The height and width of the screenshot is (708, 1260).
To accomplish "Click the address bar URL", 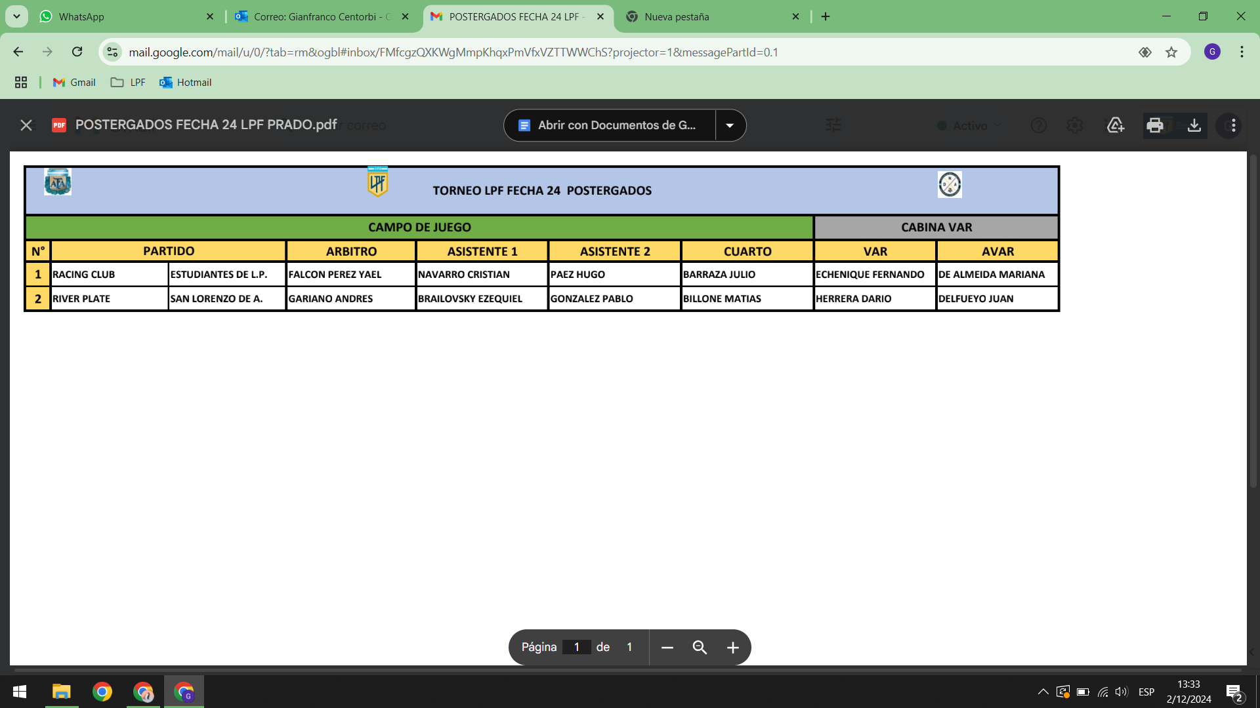I will tap(453, 52).
